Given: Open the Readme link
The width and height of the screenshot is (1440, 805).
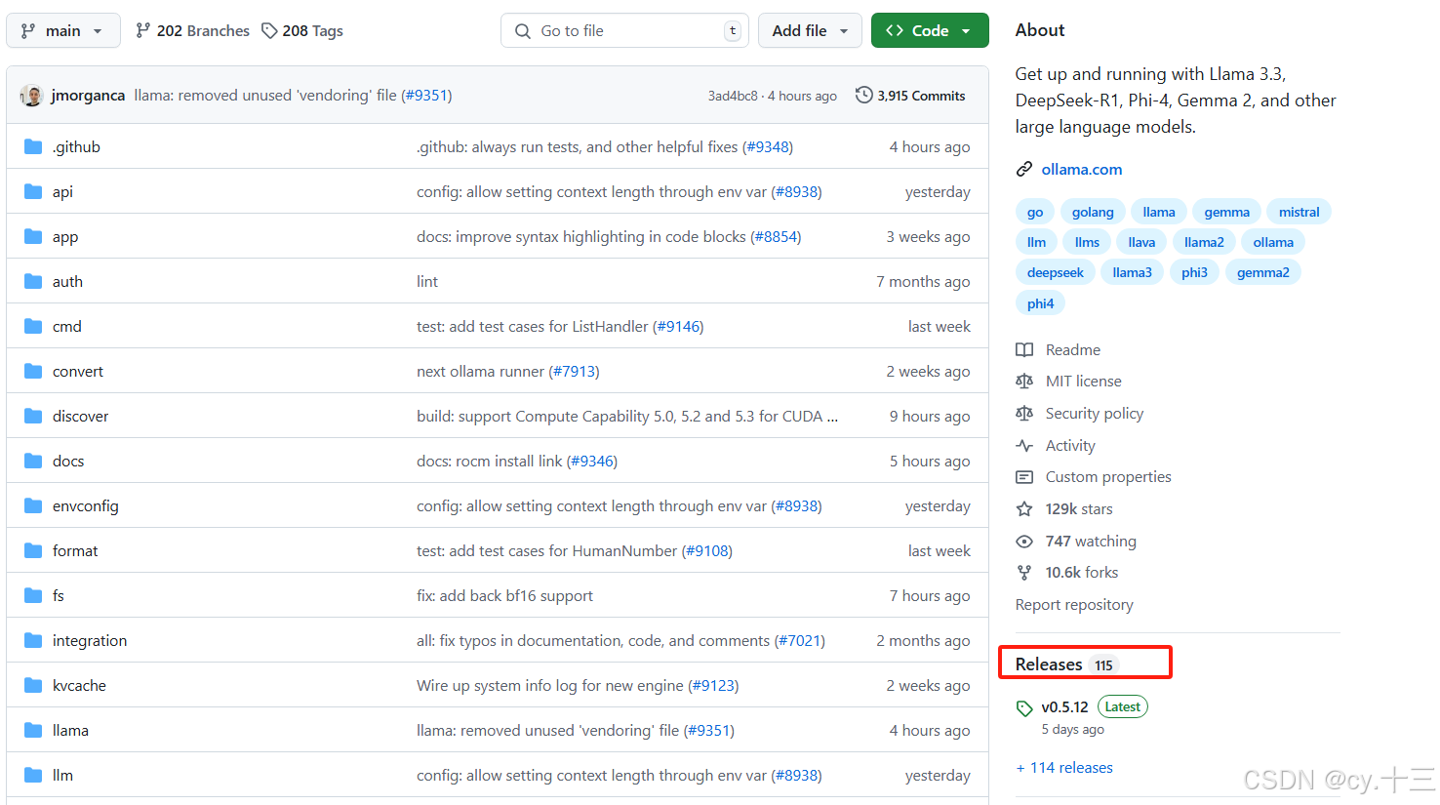Looking at the screenshot, I should coord(1073,350).
